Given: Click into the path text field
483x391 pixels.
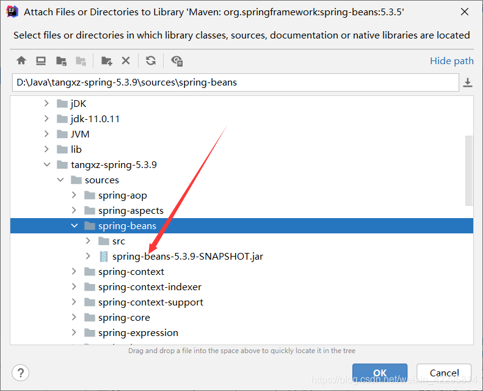Looking at the screenshot, I should pyautogui.click(x=236, y=82).
